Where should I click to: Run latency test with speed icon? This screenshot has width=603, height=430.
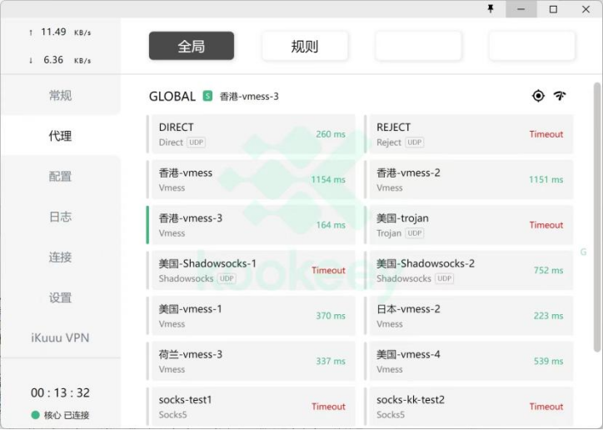560,95
